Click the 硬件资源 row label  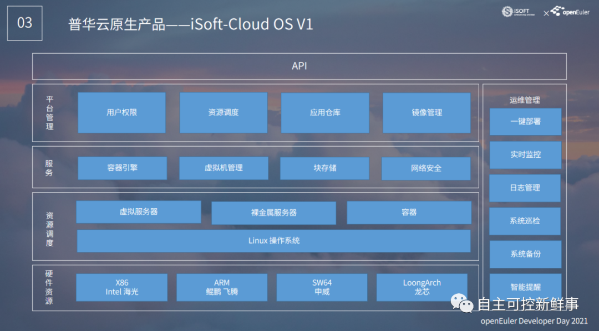49,287
